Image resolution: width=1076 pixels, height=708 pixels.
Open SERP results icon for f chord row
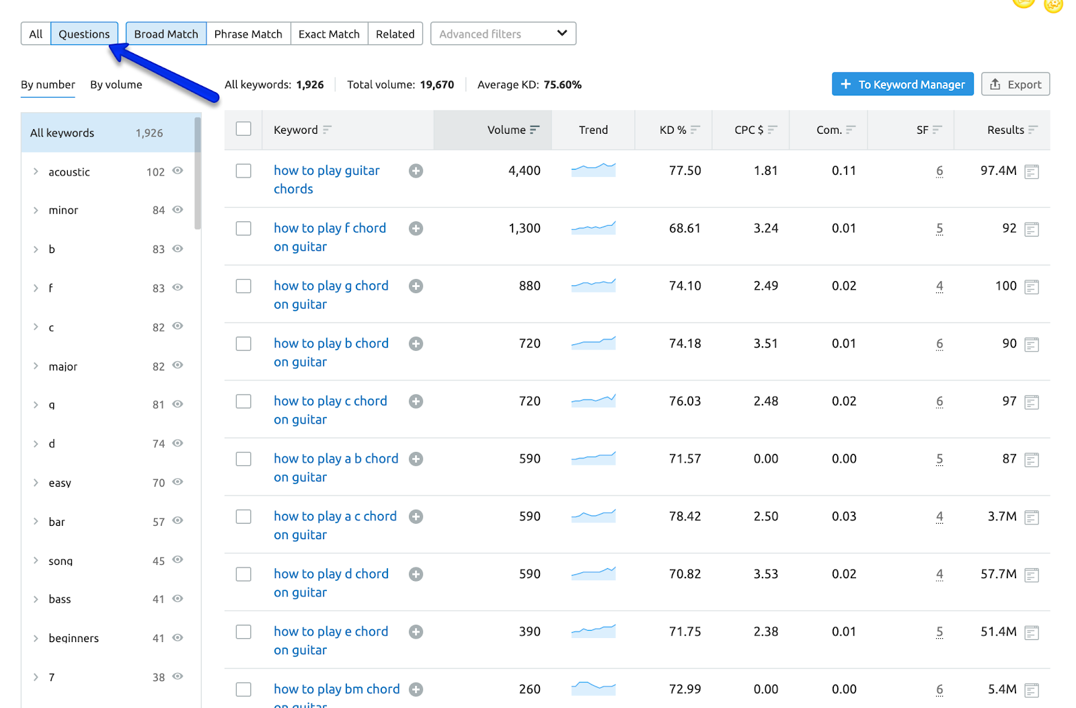1032,229
